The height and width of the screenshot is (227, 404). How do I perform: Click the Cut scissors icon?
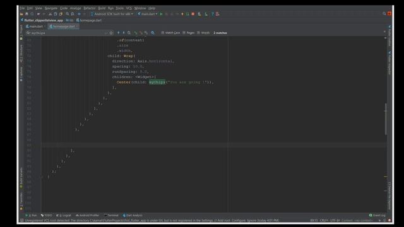[x=50, y=14]
